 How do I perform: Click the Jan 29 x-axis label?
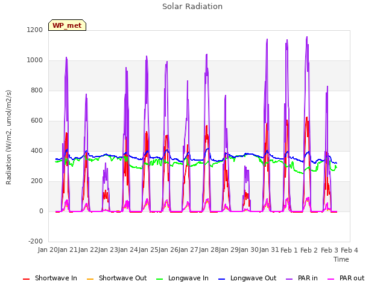coord(229,250)
